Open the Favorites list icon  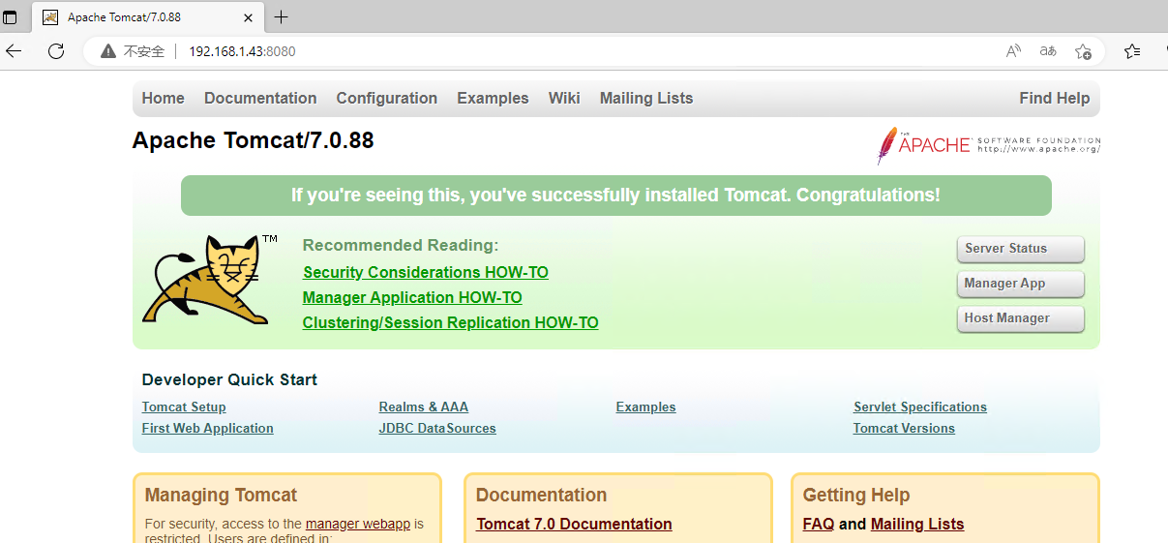[x=1132, y=51]
